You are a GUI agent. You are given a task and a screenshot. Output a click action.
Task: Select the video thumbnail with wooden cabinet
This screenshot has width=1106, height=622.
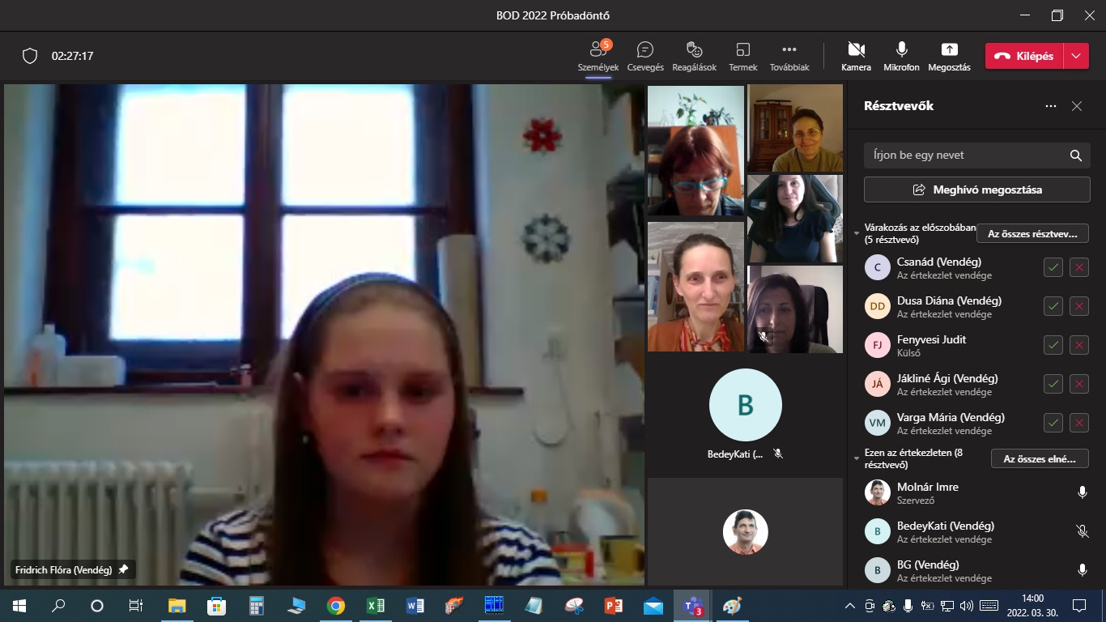[795, 128]
